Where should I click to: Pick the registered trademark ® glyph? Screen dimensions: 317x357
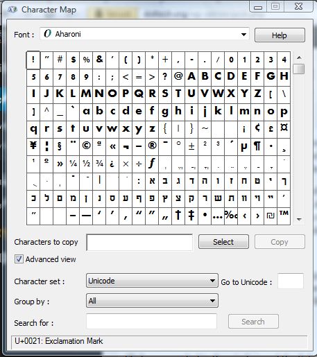[152, 146]
